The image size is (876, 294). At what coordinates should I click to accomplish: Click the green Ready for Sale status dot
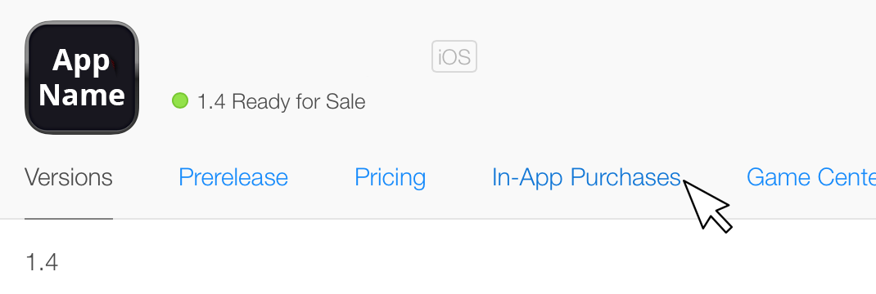coord(180,100)
